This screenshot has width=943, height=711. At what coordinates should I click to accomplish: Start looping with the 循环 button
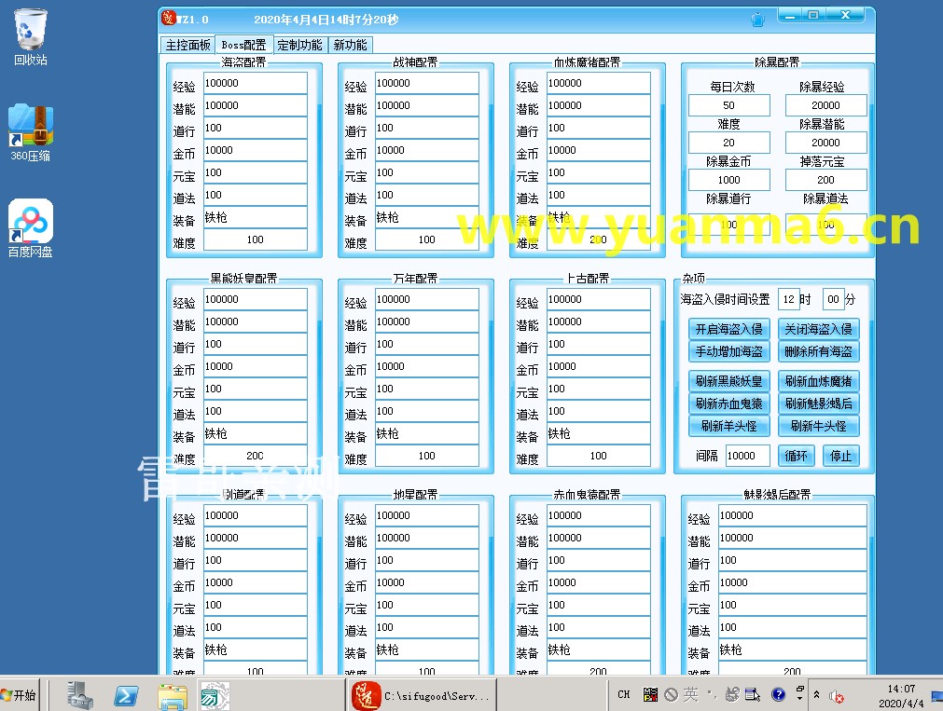point(796,456)
